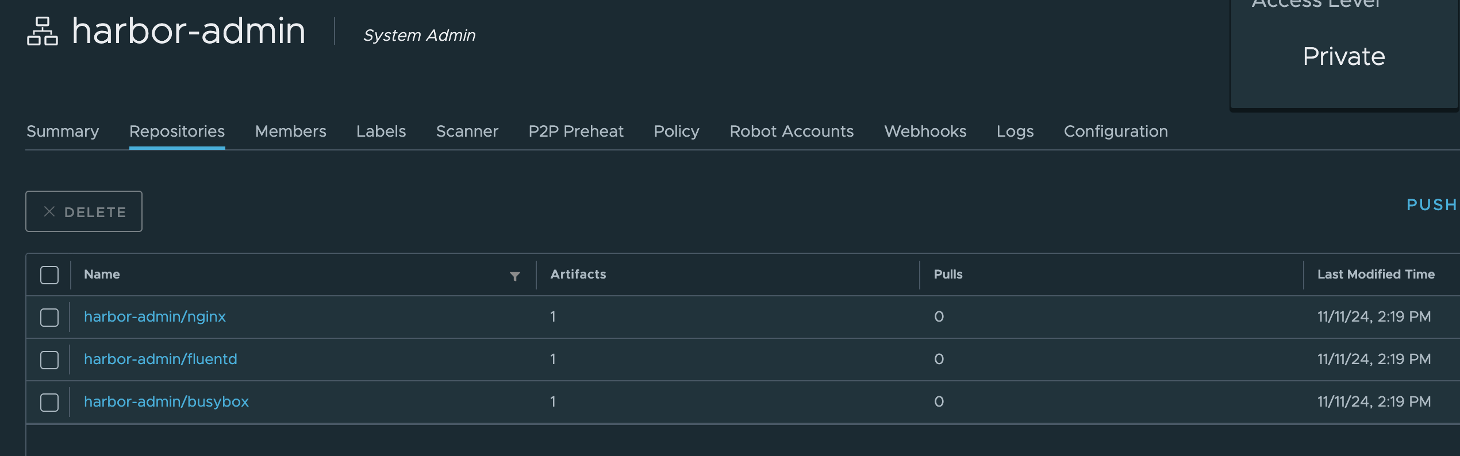1460x456 pixels.
Task: Switch to the P2P Preheat tab
Action: [576, 132]
